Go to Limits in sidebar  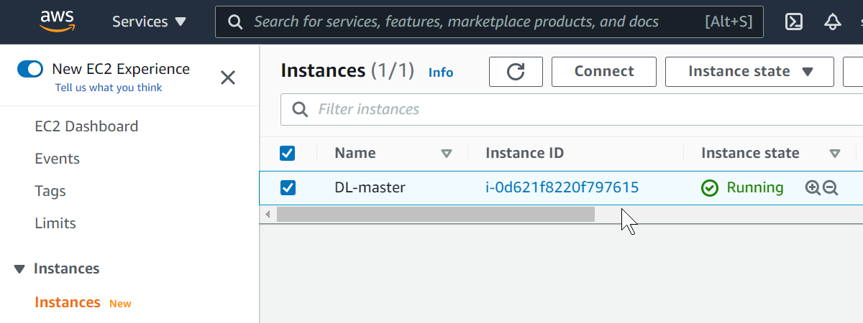point(55,223)
